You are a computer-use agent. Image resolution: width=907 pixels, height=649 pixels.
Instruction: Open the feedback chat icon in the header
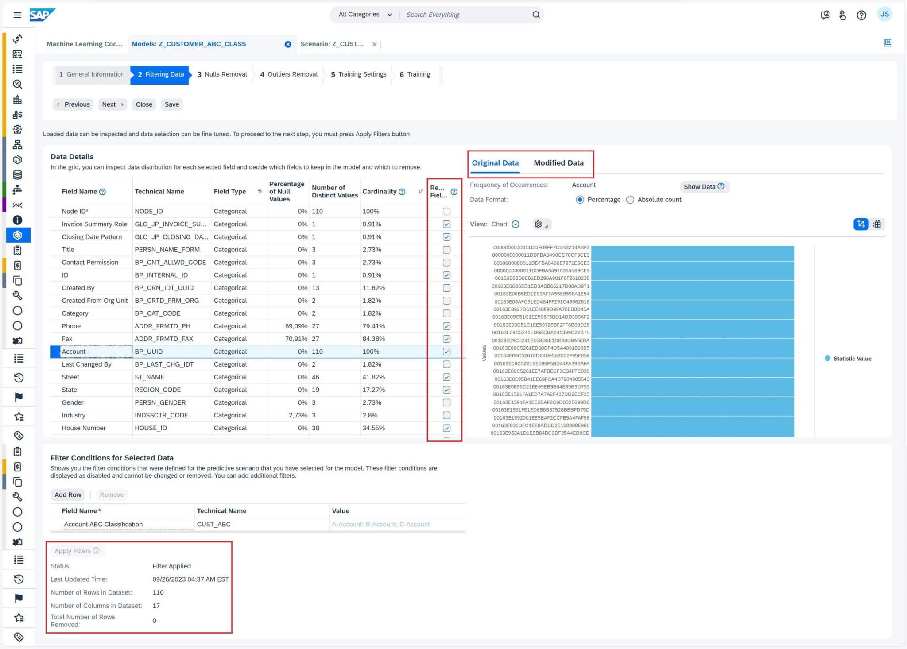tap(825, 15)
